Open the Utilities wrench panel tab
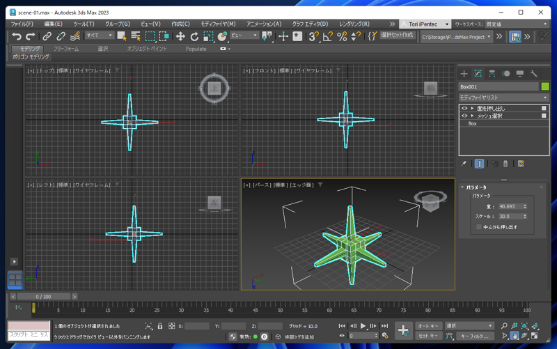 (x=533, y=74)
